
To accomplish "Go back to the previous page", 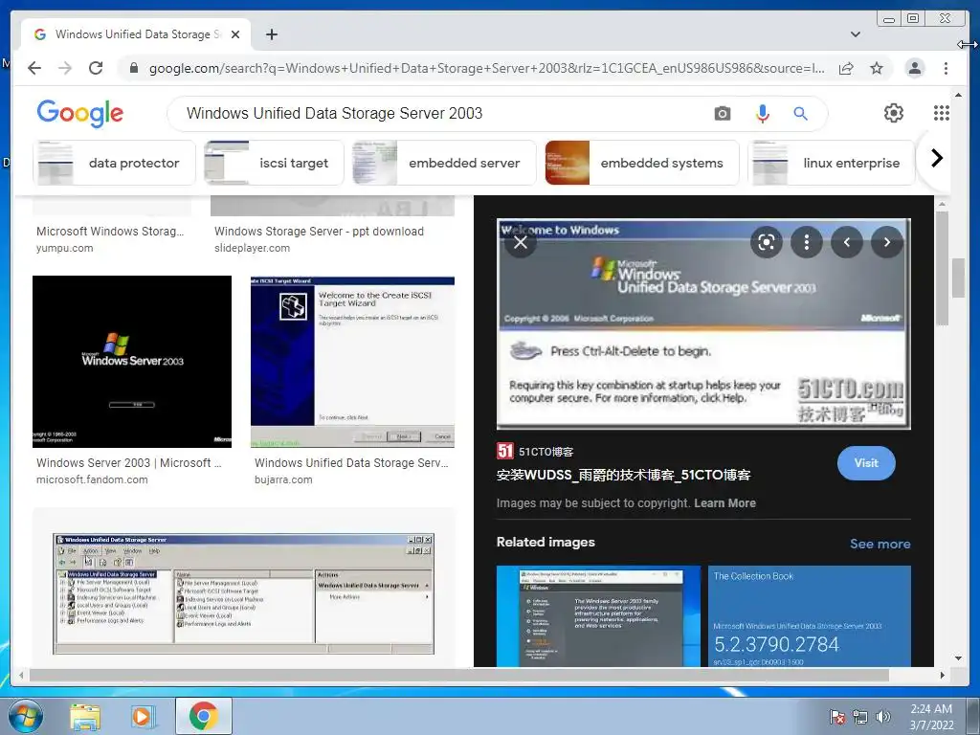I will [x=34, y=68].
